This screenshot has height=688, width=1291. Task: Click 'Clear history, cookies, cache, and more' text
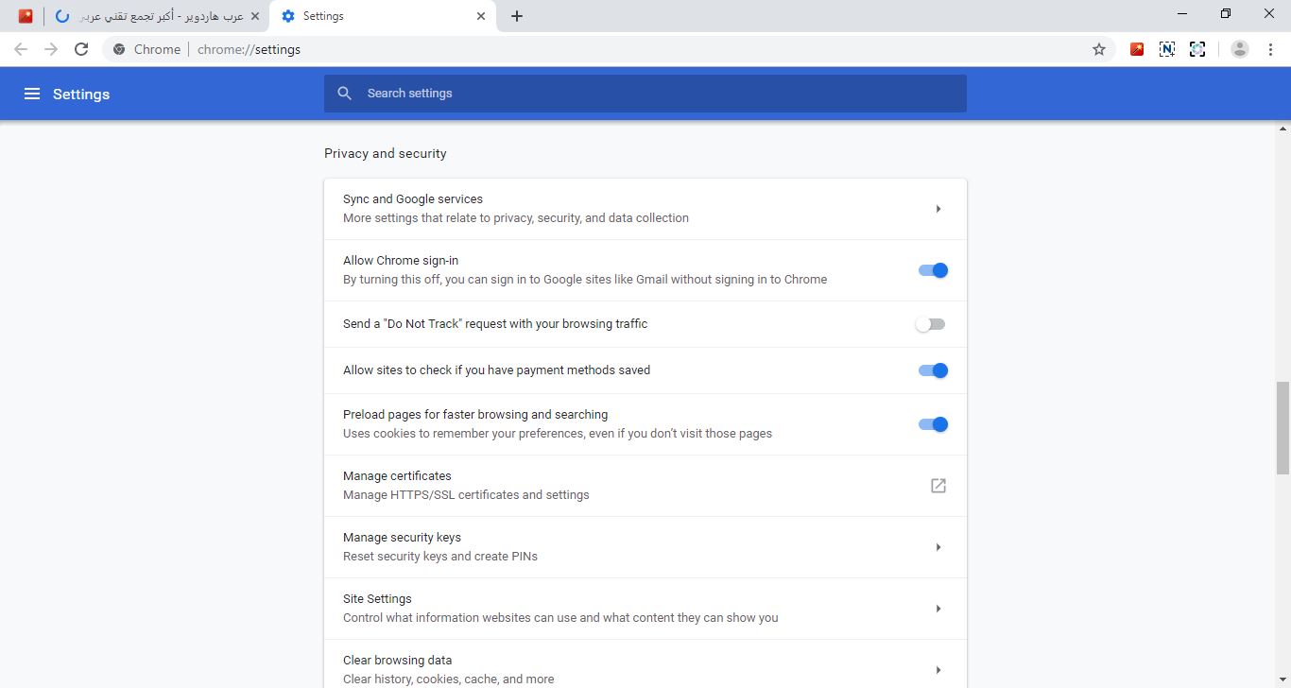[x=449, y=679]
